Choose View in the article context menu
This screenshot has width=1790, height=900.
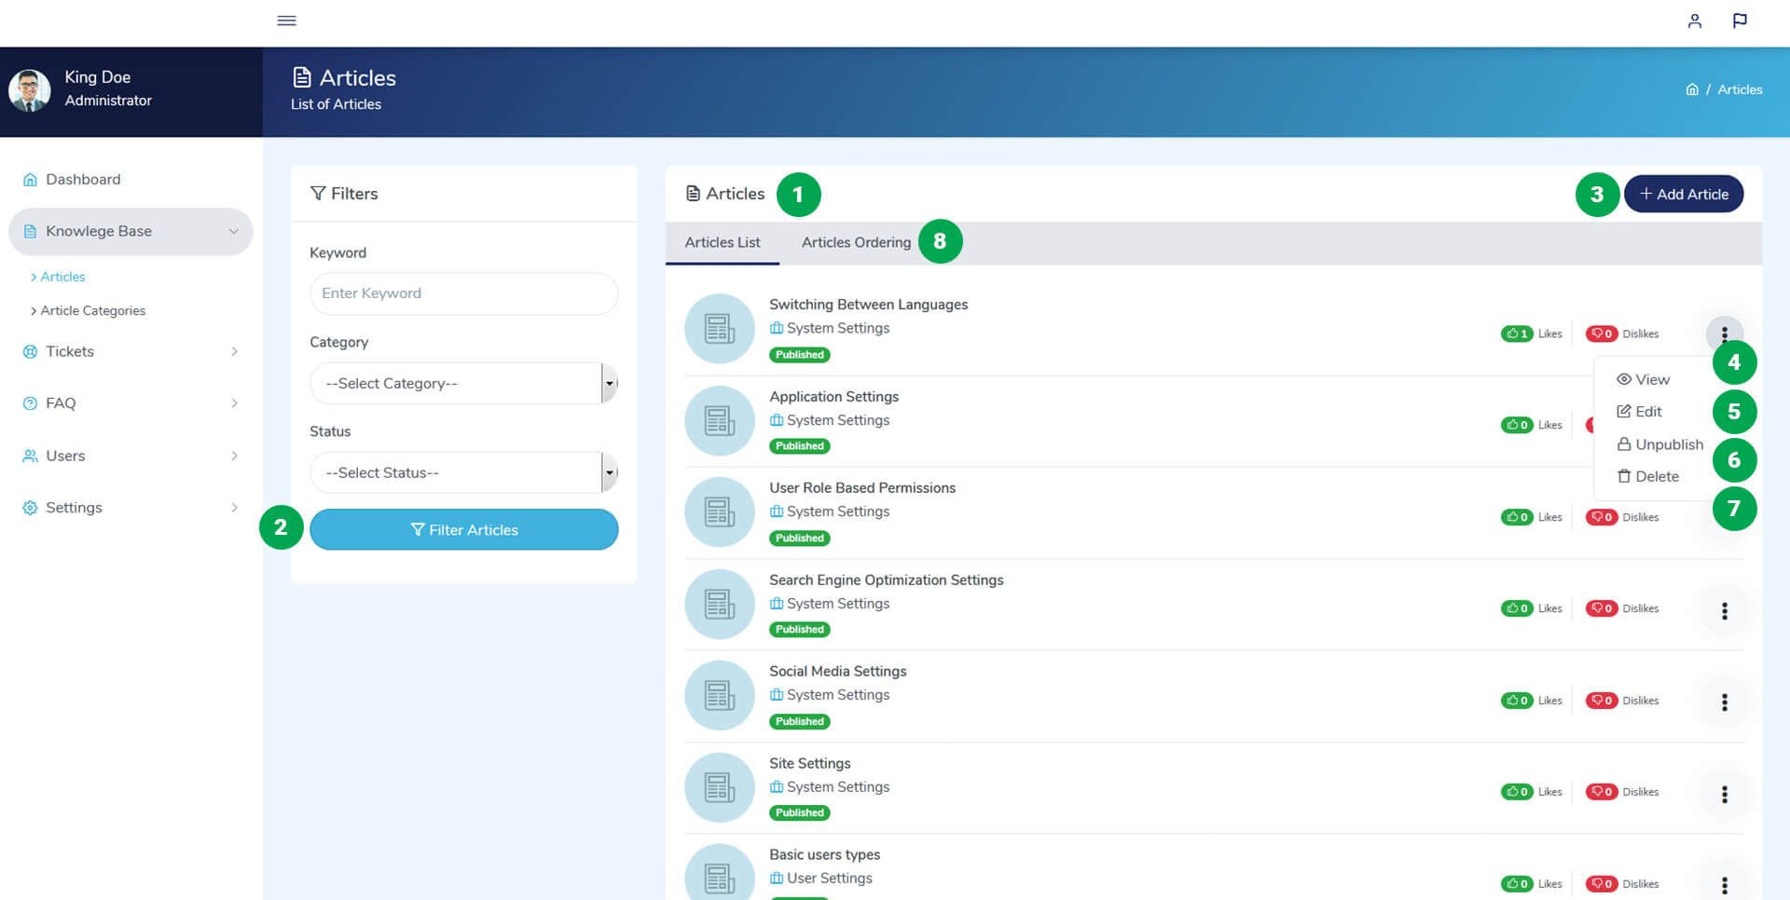click(1643, 379)
